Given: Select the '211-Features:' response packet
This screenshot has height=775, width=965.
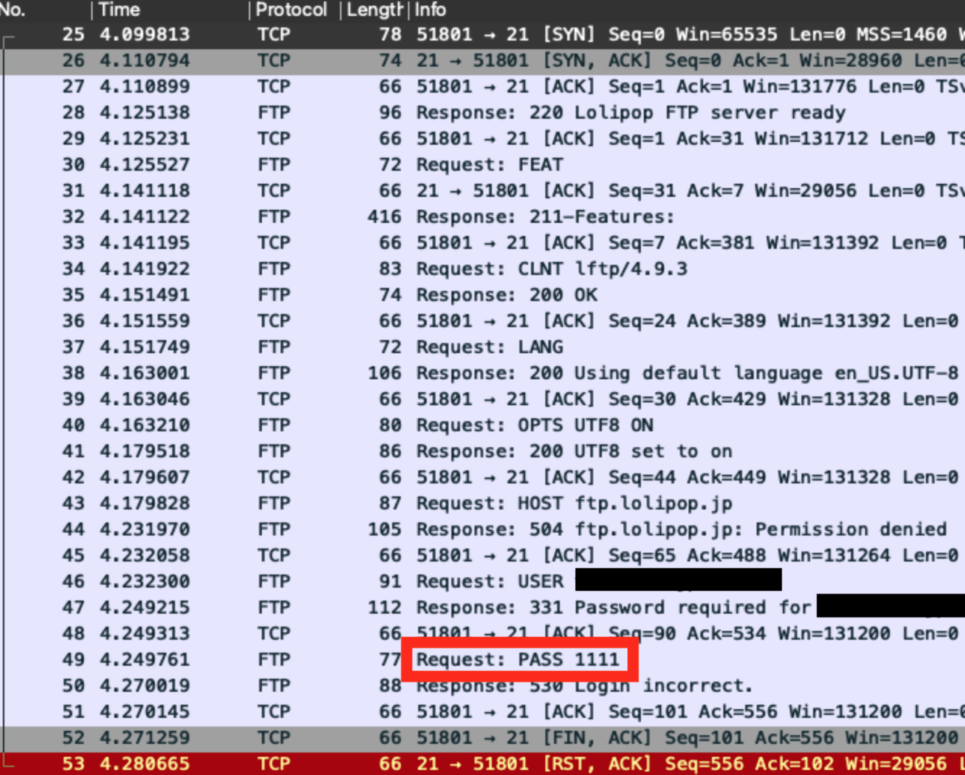Looking at the screenshot, I should 482,217.
